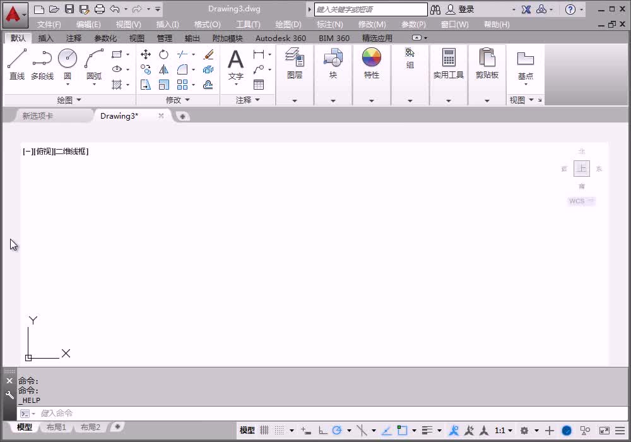Click the new drawing tab plus button
This screenshot has width=631, height=442.
point(182,116)
